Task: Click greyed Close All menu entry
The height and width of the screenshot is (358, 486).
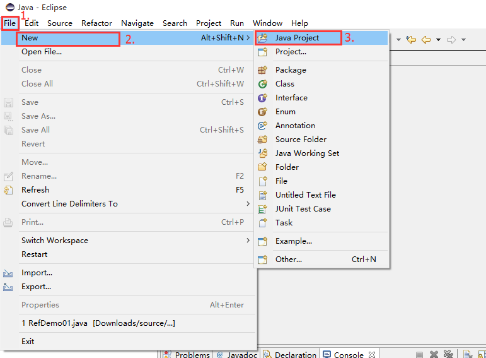Action: point(129,84)
